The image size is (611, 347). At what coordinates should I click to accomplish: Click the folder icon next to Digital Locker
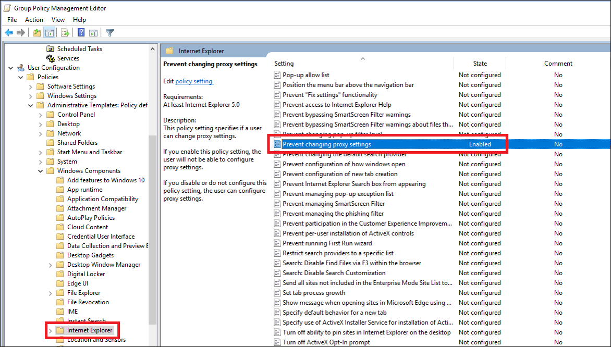pos(60,274)
